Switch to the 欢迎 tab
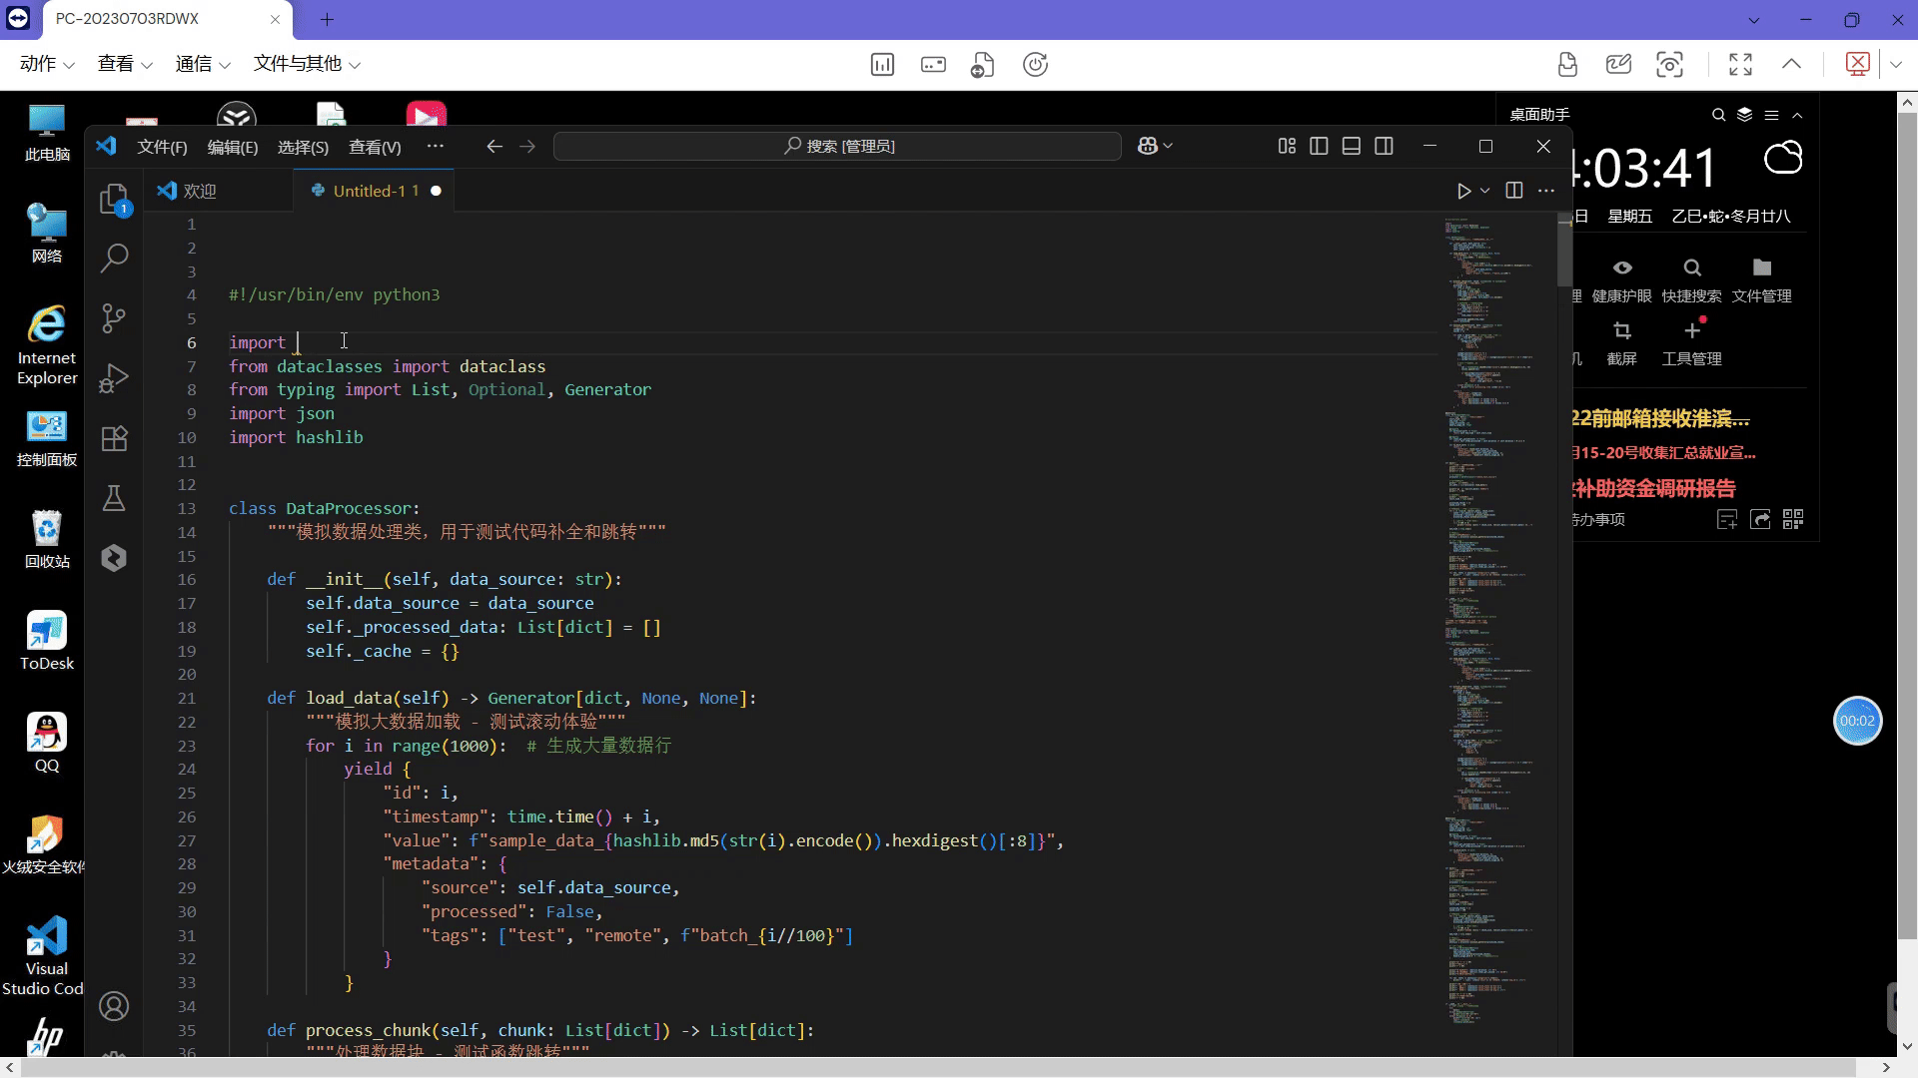The width and height of the screenshot is (1918, 1078). click(199, 191)
